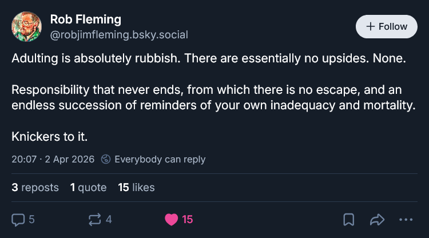Open the "Everybody can reply" settings

[x=160, y=159]
